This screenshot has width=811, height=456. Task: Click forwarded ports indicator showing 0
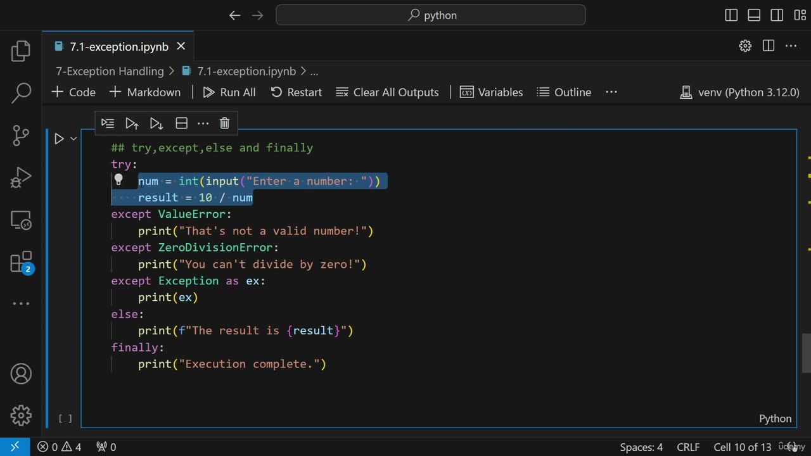coord(106,446)
